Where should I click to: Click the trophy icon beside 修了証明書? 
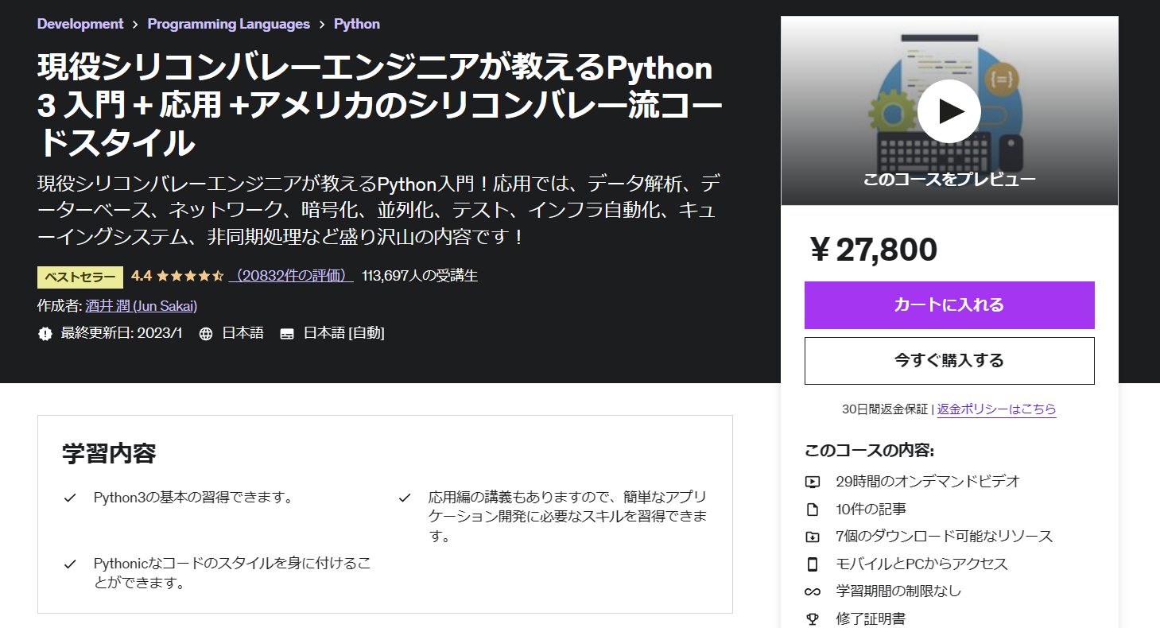813,618
